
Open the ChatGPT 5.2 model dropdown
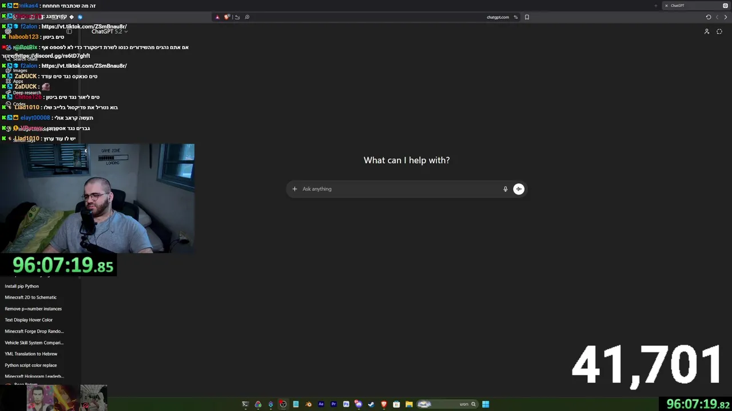pos(109,31)
